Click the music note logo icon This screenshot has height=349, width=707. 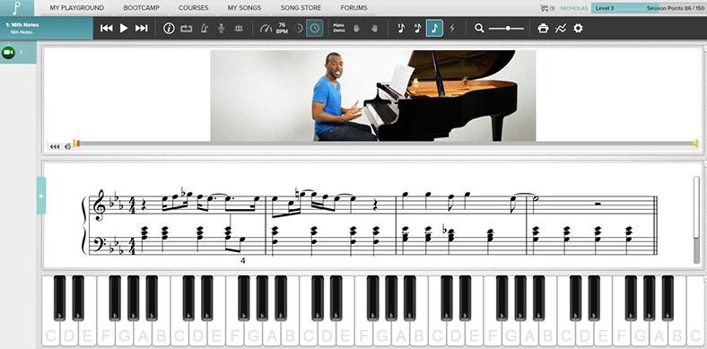click(17, 8)
